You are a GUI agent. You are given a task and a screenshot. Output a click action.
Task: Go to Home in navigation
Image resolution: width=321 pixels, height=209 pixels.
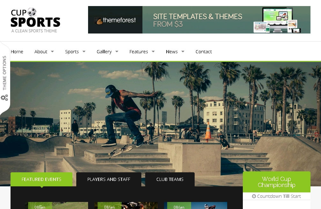pos(17,52)
